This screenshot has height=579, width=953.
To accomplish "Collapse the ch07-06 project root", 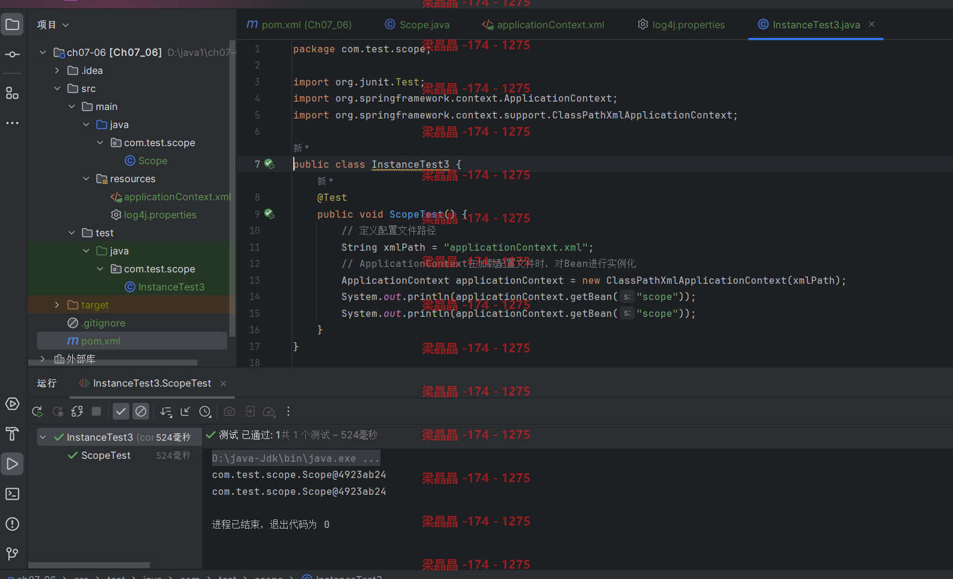I will (43, 52).
